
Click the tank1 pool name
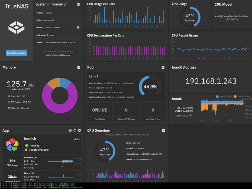click(94, 76)
